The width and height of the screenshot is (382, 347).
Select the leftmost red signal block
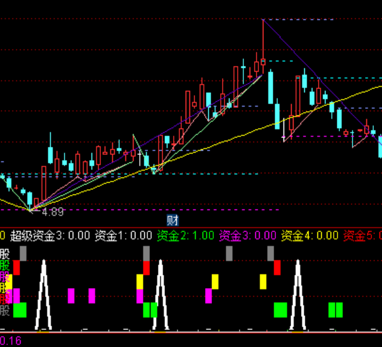[17, 268]
